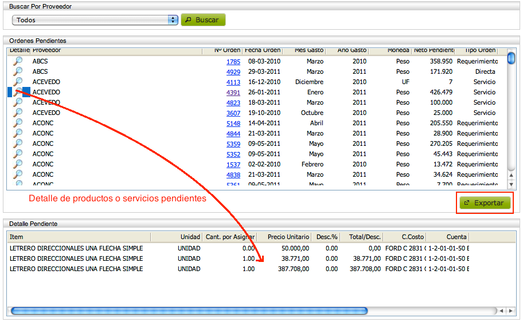Image resolution: width=523 pixels, height=322 pixels.
Task: Click the Precio Unitario column header
Action: coord(284,237)
